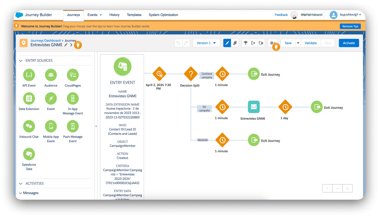
Task: Choose the In-App Message Event icon
Action: tap(73, 98)
